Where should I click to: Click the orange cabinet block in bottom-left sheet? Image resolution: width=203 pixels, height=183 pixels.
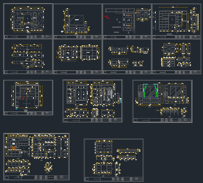click(13, 148)
